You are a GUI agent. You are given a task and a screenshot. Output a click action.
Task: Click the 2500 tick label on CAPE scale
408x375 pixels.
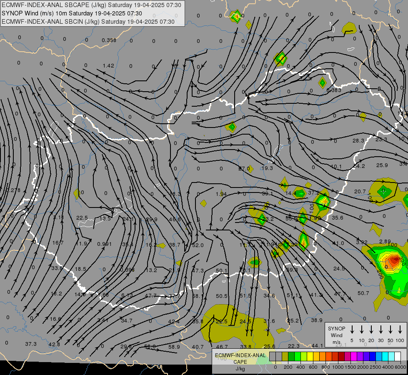tap(375, 367)
